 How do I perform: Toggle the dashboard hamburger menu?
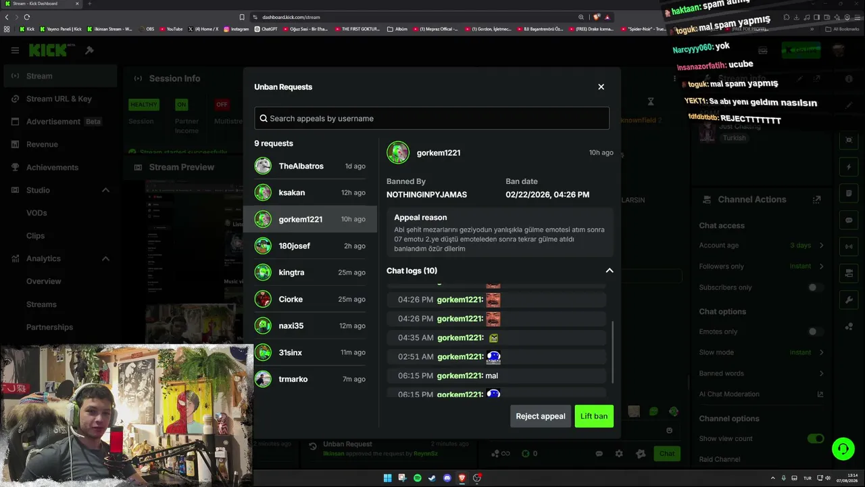pyautogui.click(x=15, y=50)
